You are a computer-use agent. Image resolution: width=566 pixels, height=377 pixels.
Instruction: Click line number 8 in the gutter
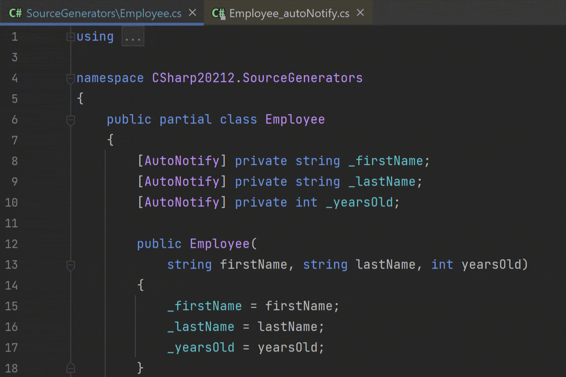[x=14, y=160]
